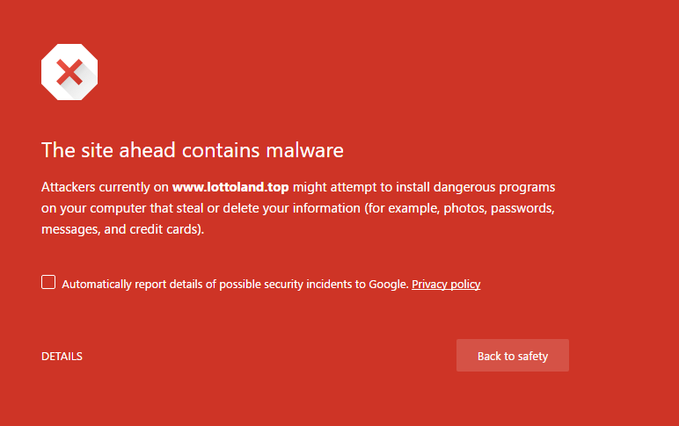Click the 'Automatically report details' checkbox label text
Viewport: 679px width, 426px height.
235,284
